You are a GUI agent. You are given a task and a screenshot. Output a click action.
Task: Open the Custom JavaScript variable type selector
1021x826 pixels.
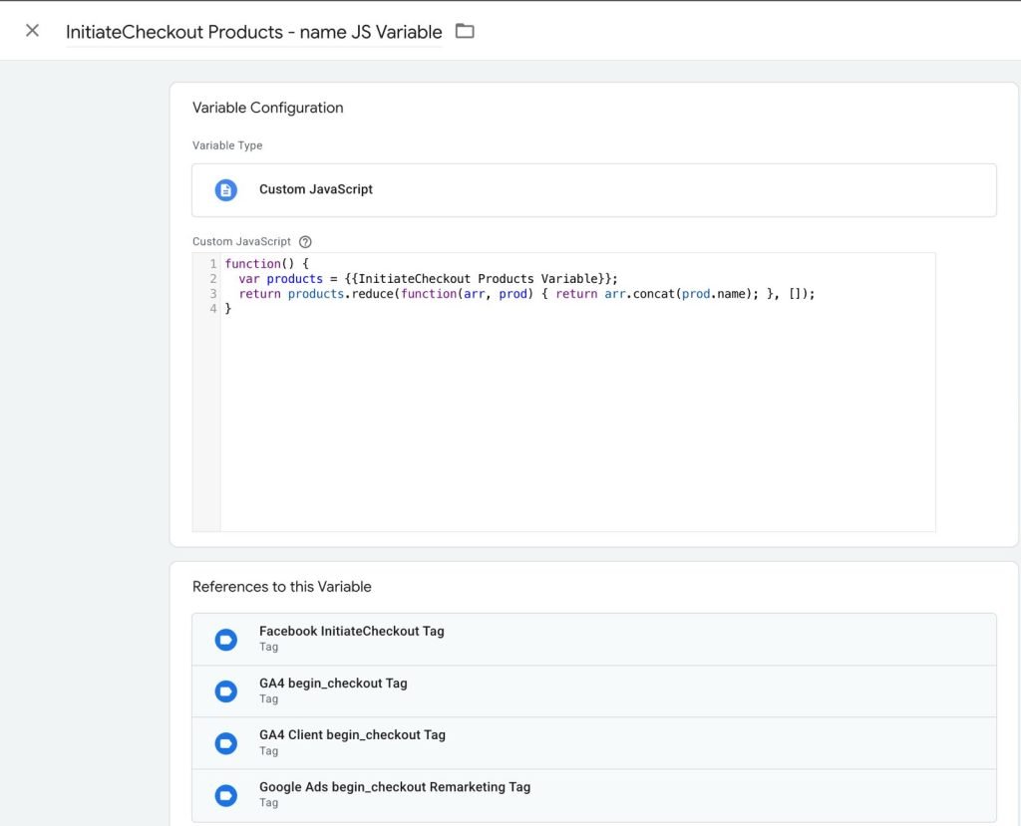pyautogui.click(x=594, y=190)
